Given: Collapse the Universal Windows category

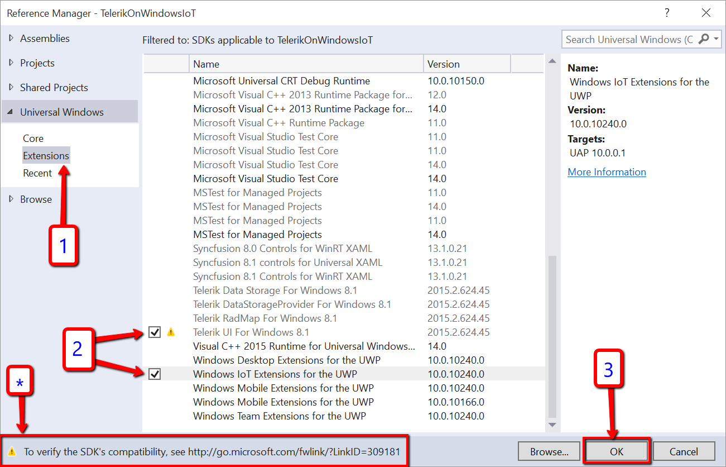Looking at the screenshot, I should pos(11,112).
